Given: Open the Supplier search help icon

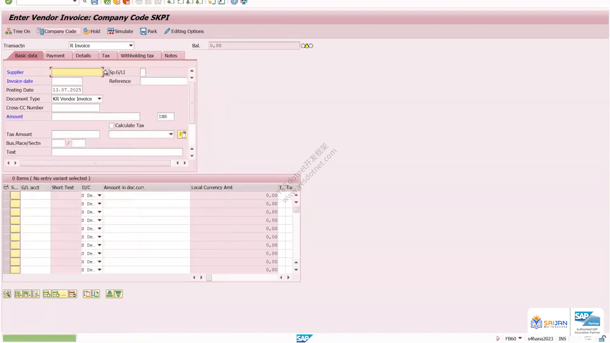Looking at the screenshot, I should 106,72.
